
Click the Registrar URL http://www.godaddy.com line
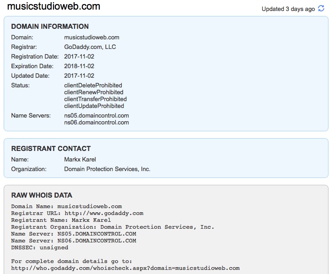[x=77, y=213]
